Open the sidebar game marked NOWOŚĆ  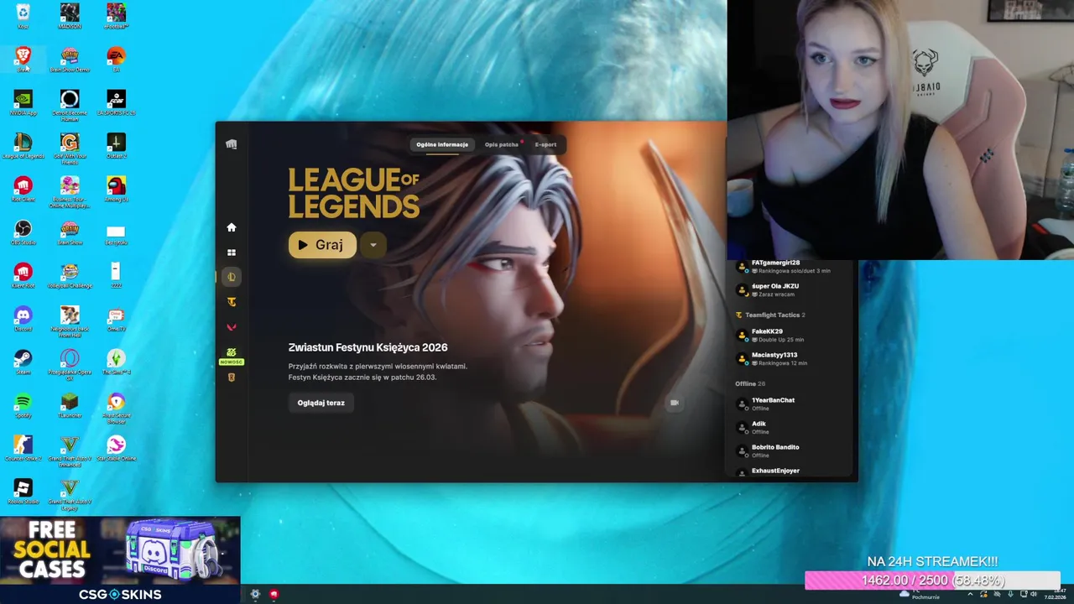(x=232, y=356)
